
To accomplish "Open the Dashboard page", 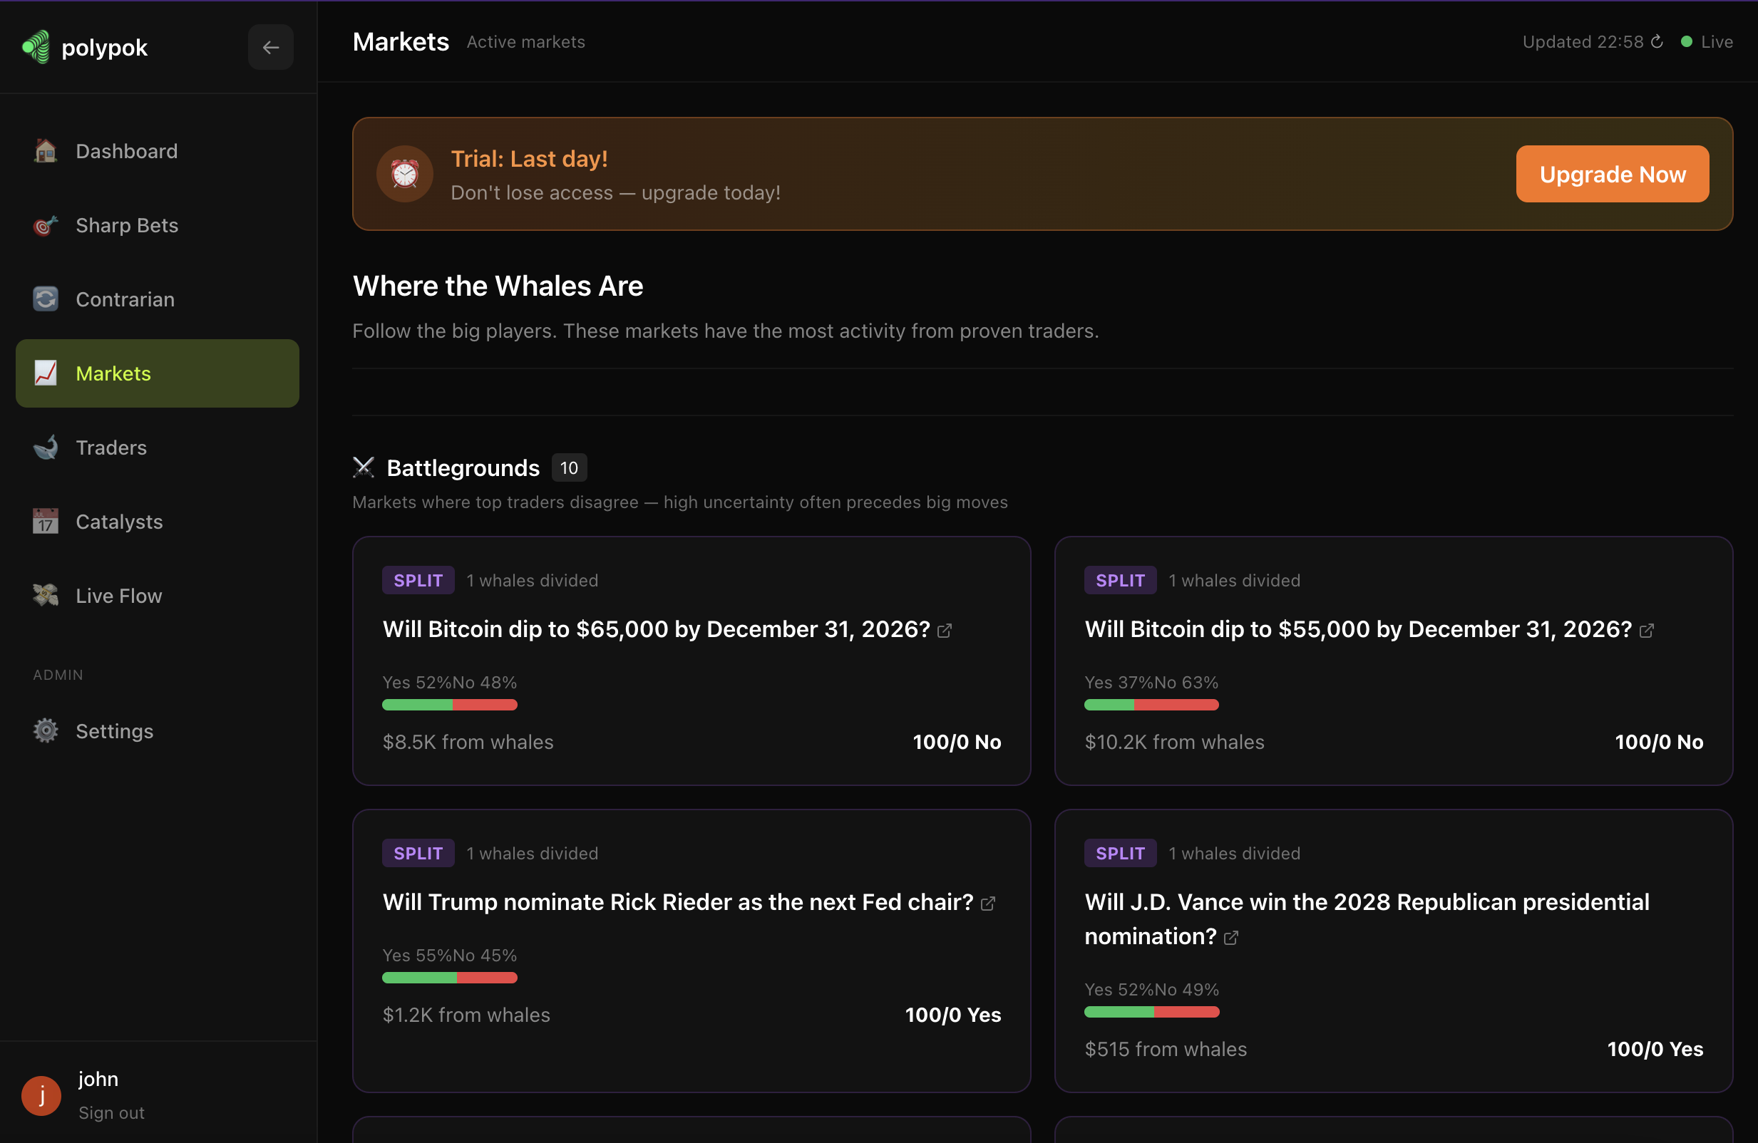I will click(x=125, y=150).
